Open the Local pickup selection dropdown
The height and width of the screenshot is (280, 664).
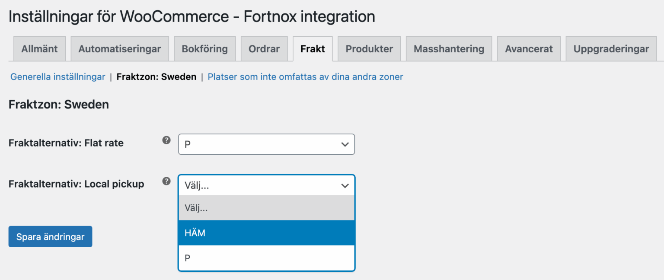point(266,185)
